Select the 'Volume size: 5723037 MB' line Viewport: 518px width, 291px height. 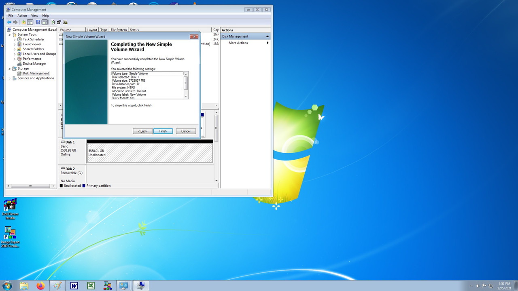(128, 80)
